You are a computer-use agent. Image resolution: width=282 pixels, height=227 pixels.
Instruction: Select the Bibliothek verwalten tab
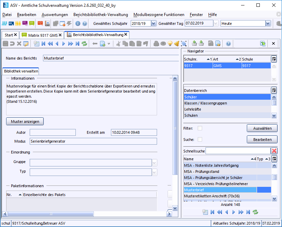tap(21, 71)
